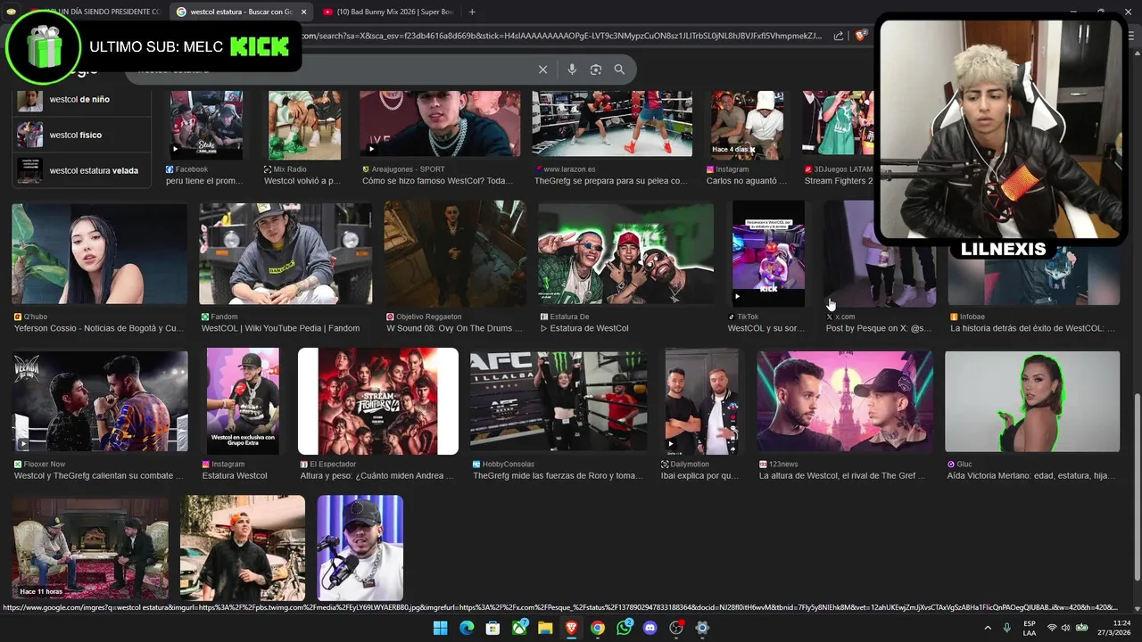1142x642 pixels.
Task: Click the link TheGrefg se prepara para su pelea
Action: pyautogui.click(x=611, y=181)
